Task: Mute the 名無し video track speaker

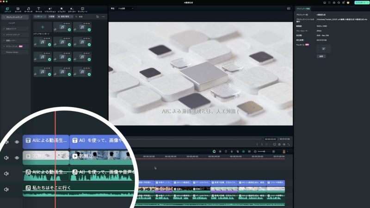Action: [6, 158]
